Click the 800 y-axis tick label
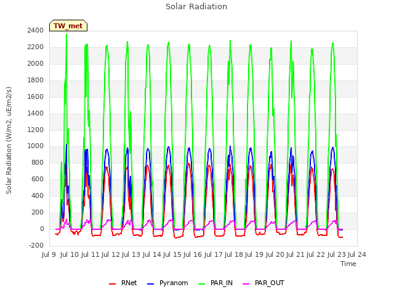The image size is (394, 295). [x=38, y=162]
